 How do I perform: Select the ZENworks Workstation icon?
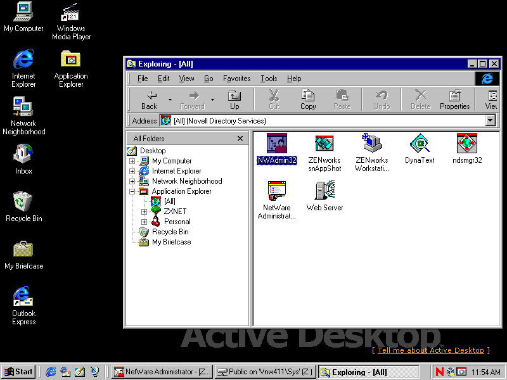[372, 153]
